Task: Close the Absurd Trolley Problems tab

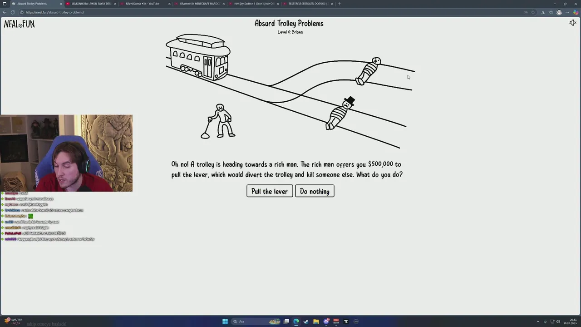Action: (61, 4)
